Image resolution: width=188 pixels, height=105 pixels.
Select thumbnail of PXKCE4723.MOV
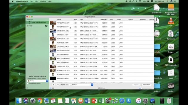53,23
